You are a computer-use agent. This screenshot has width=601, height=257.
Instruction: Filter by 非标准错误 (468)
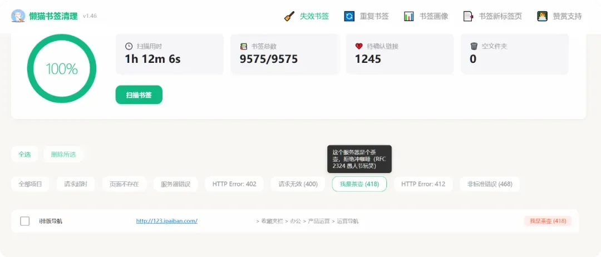coord(490,184)
